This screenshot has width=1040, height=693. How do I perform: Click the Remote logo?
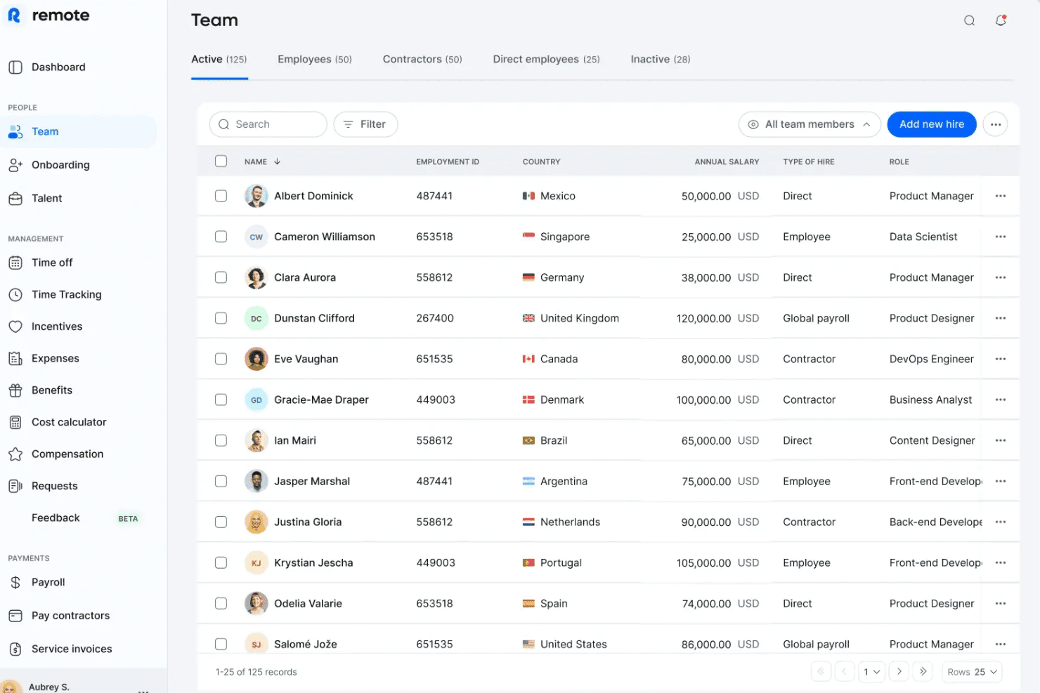tap(48, 15)
